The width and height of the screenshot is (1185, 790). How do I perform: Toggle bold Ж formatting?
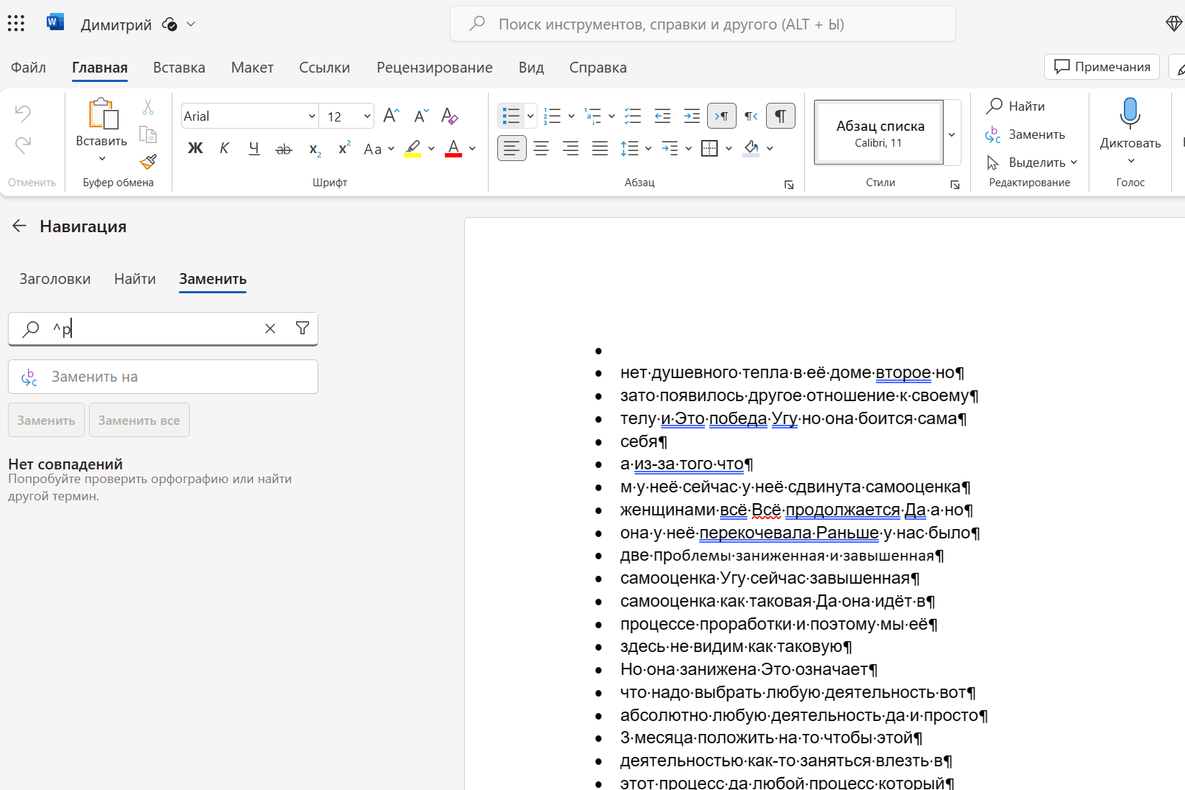pyautogui.click(x=195, y=148)
